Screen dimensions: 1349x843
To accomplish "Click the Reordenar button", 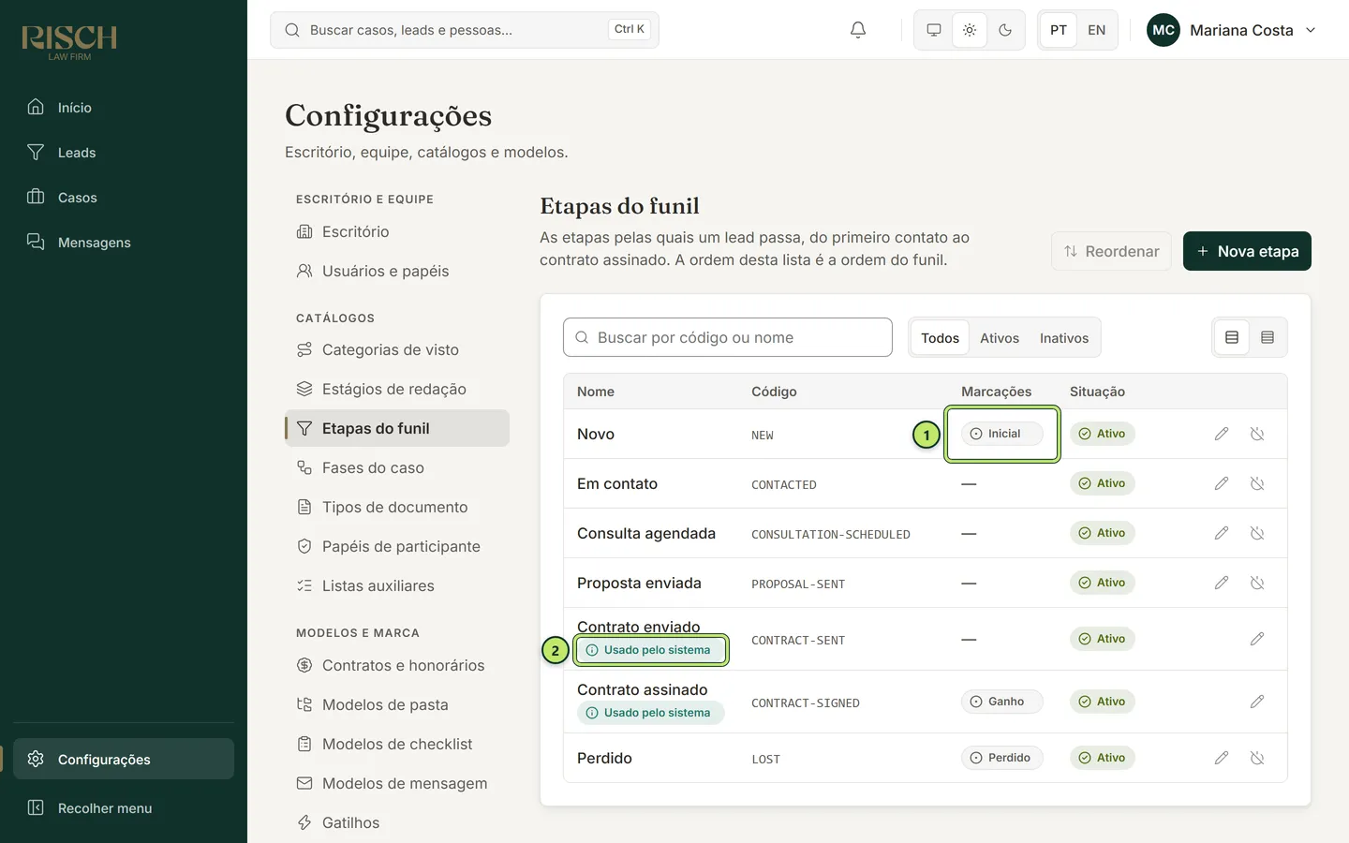I will (1111, 251).
